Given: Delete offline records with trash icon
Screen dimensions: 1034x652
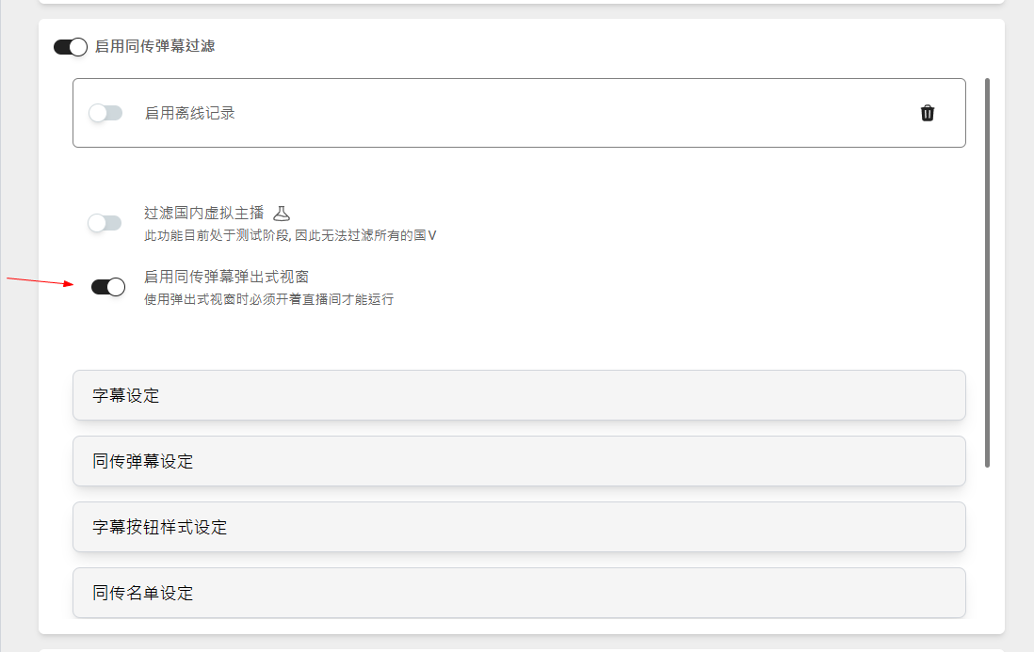Looking at the screenshot, I should tap(928, 113).
